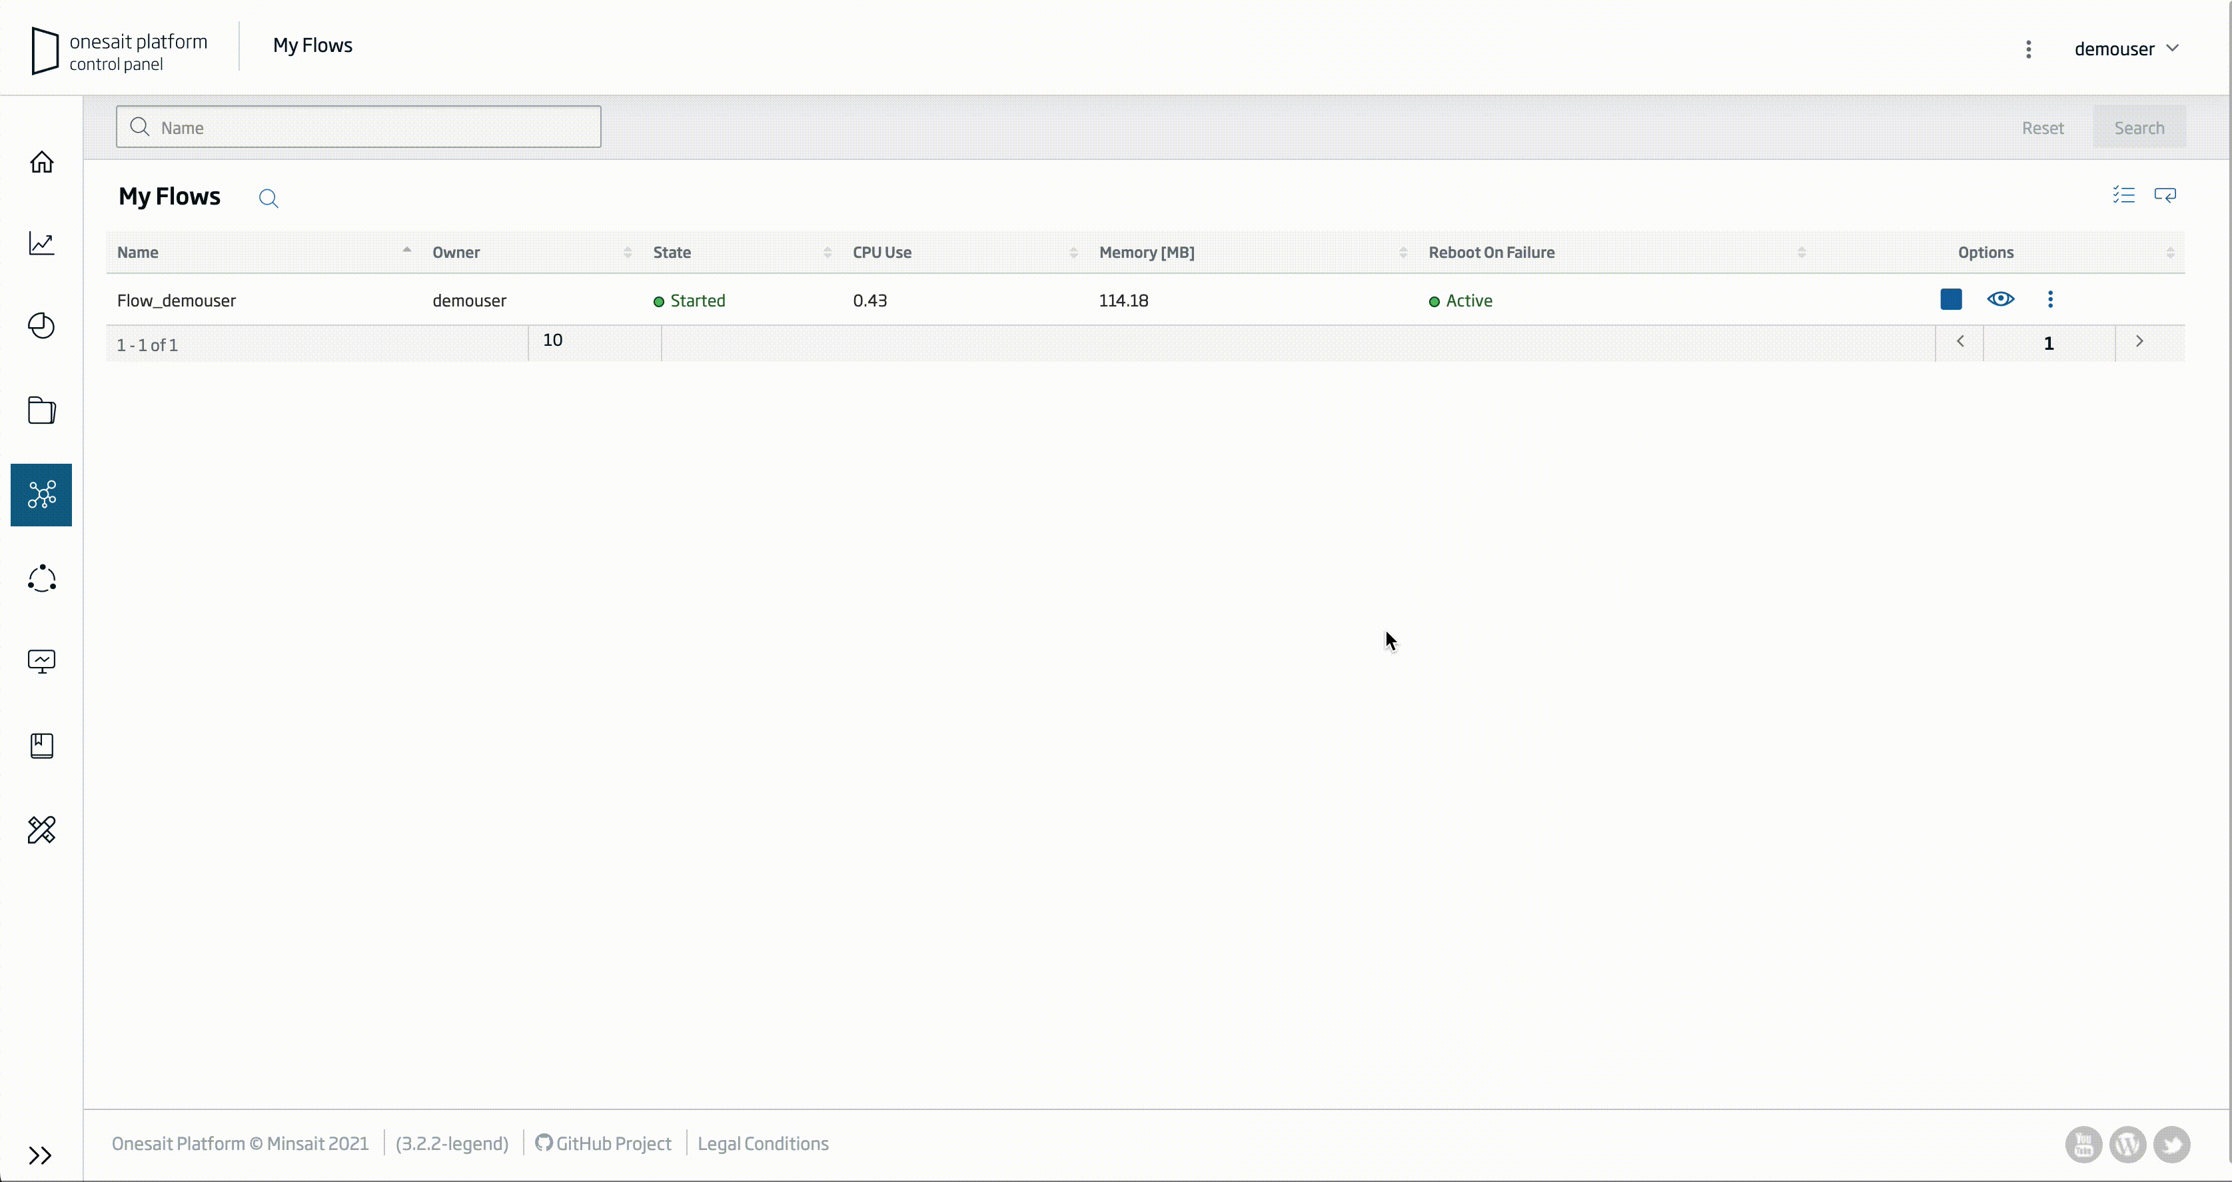Open the Home icon in the sidebar
Viewport: 2232px width, 1182px height.
coord(41,162)
